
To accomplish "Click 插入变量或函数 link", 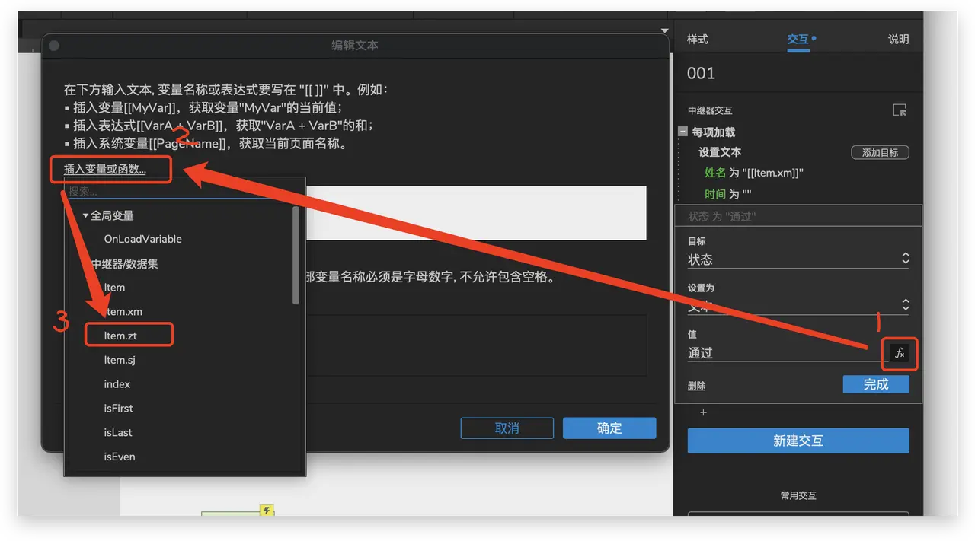I will pos(105,169).
